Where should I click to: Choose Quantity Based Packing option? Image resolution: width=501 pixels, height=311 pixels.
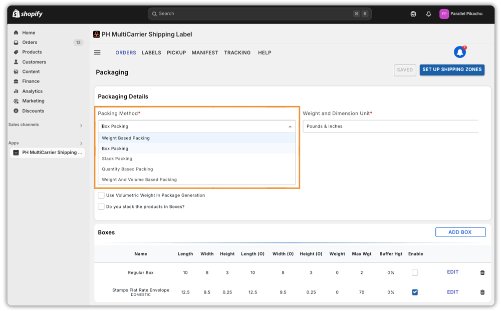click(197, 169)
